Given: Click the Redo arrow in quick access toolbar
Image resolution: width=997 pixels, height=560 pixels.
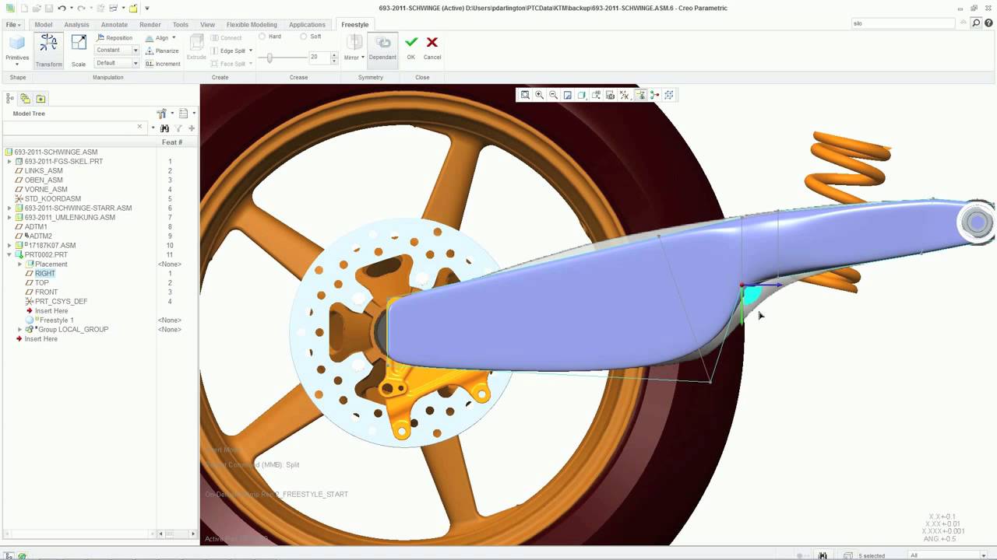Looking at the screenshot, I should (x=80, y=8).
